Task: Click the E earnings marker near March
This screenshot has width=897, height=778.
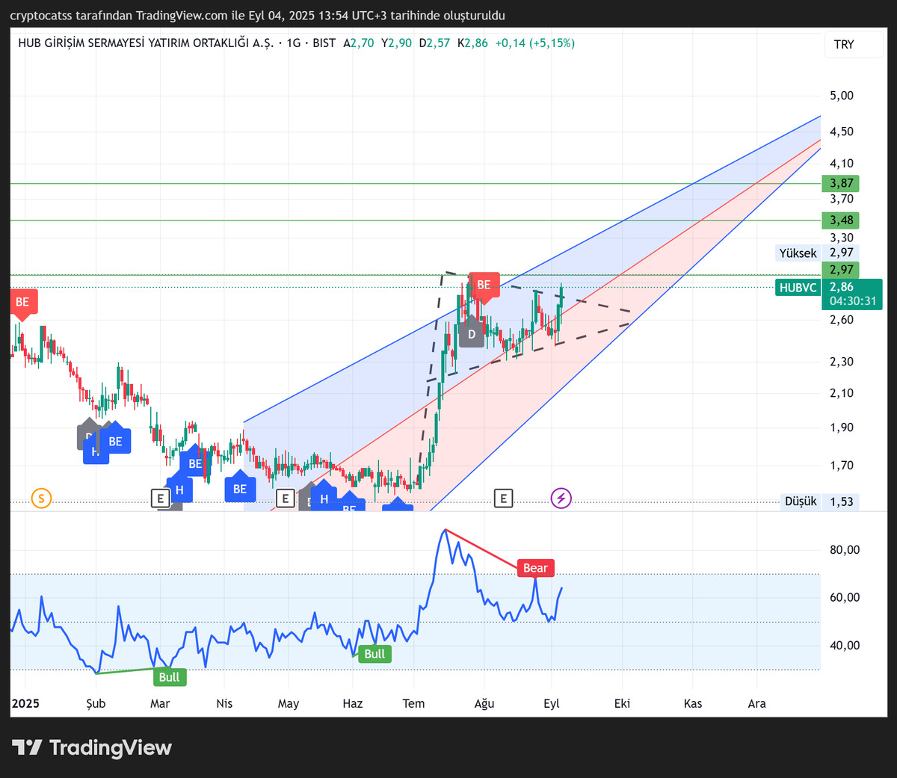Action: pos(160,498)
